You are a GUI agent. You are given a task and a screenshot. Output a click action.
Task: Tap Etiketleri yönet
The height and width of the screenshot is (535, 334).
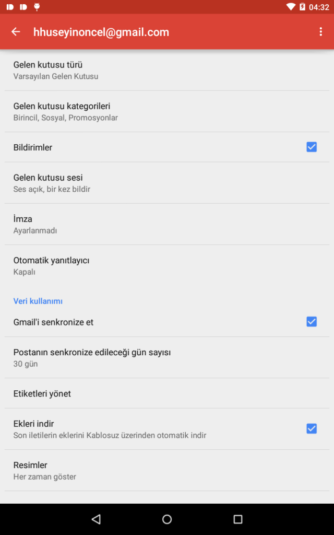pos(167,393)
